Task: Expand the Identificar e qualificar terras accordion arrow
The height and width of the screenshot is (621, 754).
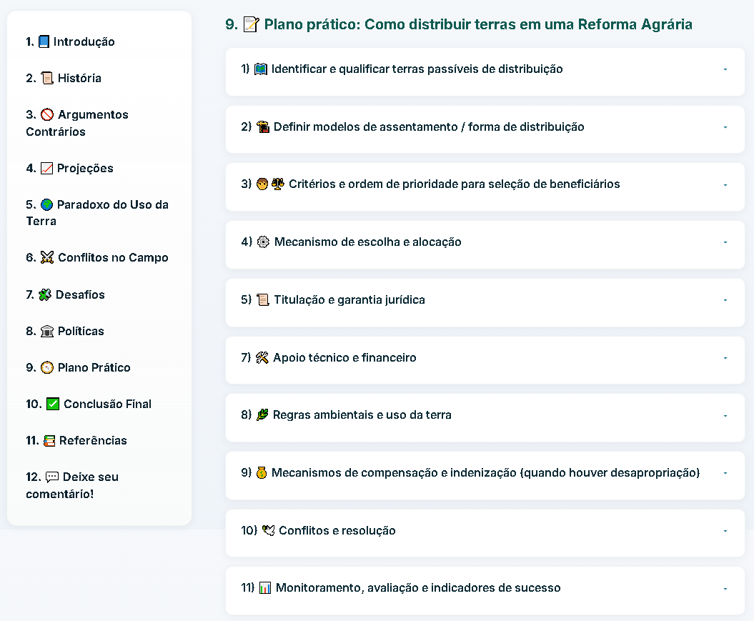Action: coord(725,70)
